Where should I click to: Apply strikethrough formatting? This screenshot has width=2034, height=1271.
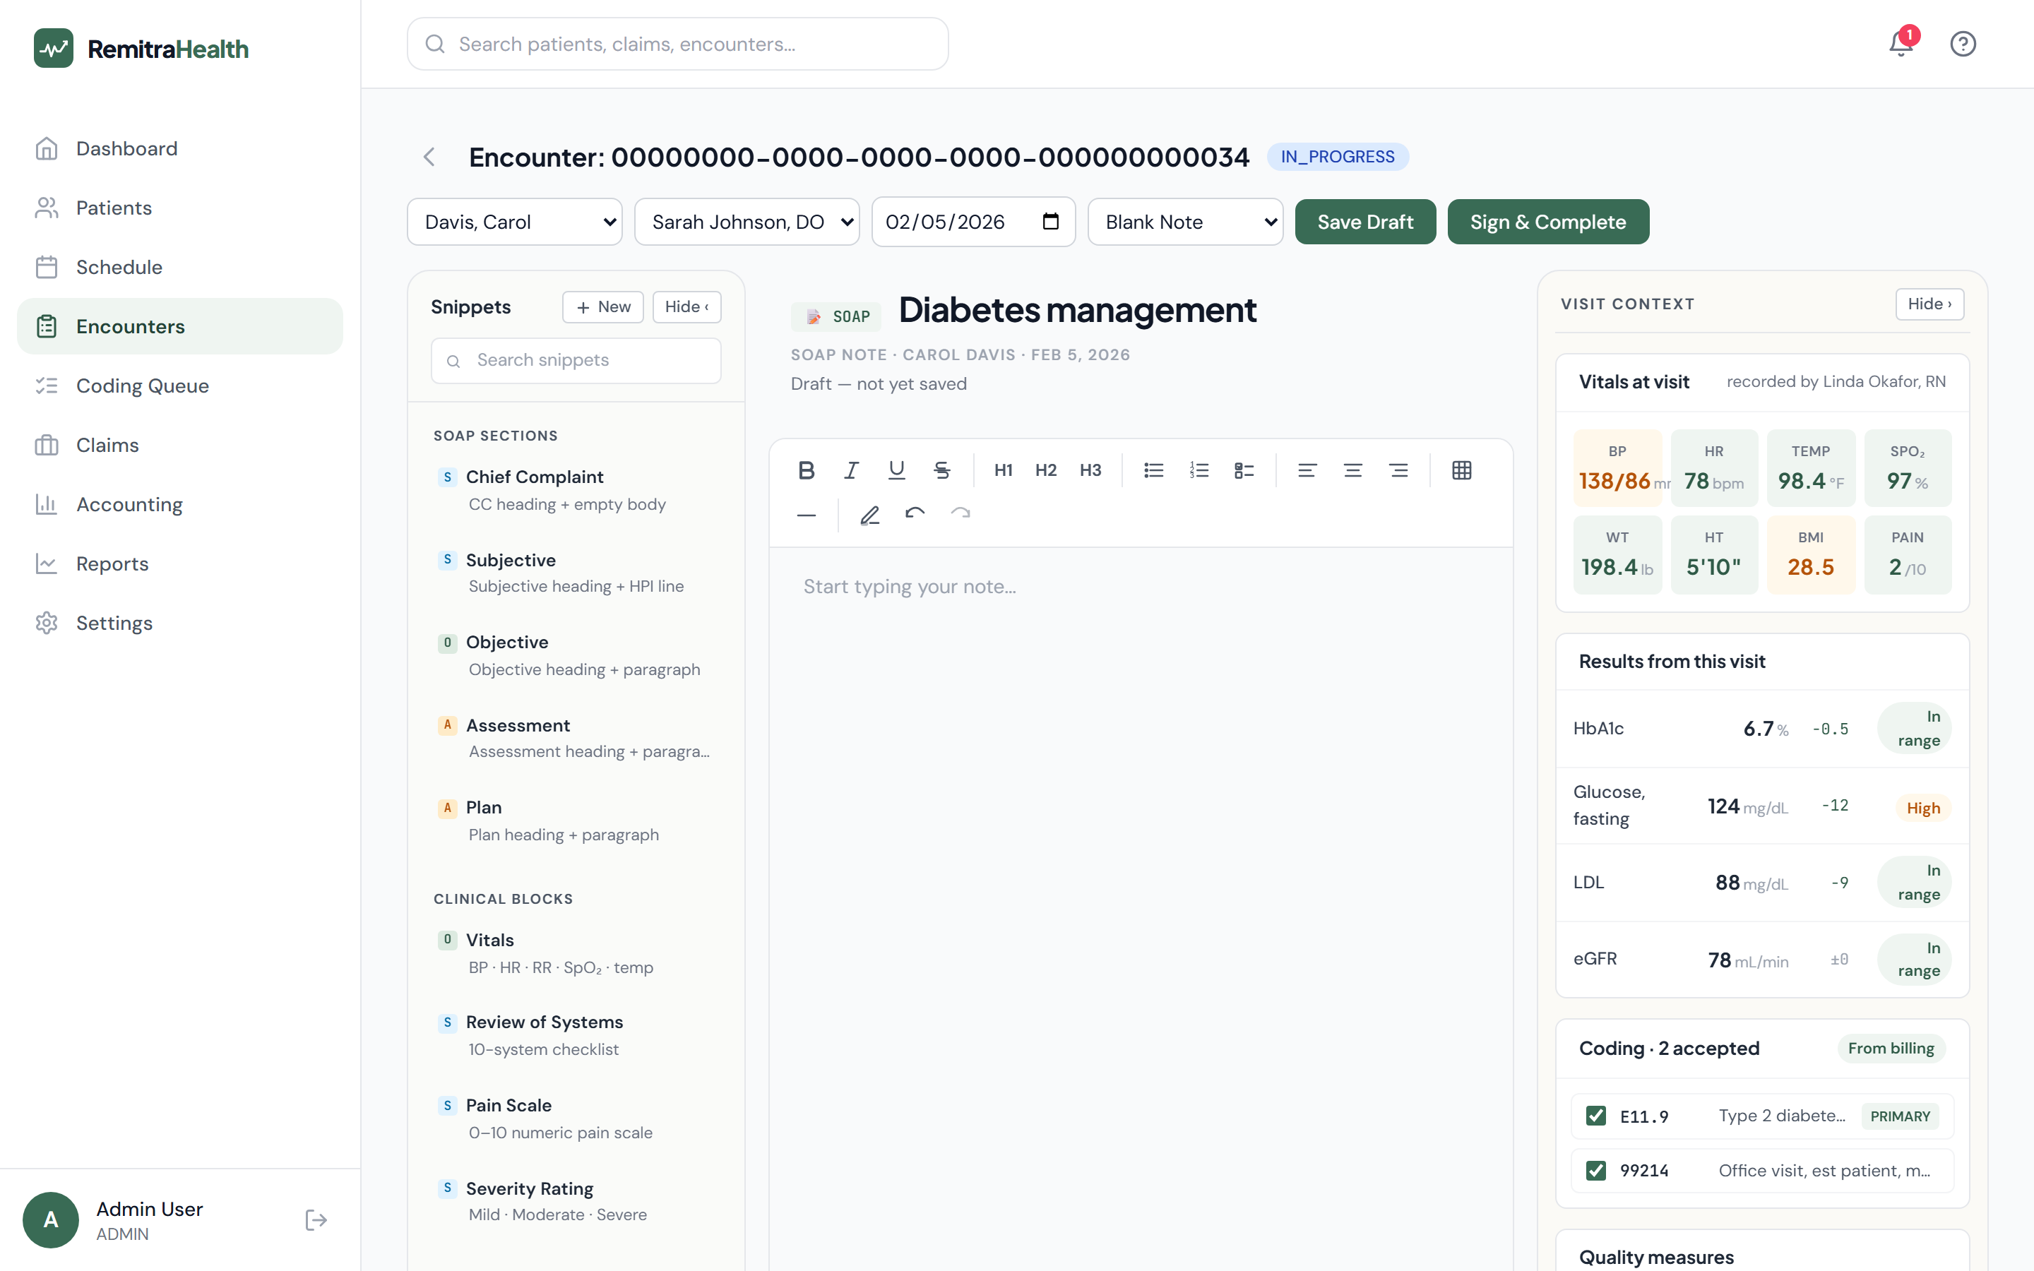point(942,470)
